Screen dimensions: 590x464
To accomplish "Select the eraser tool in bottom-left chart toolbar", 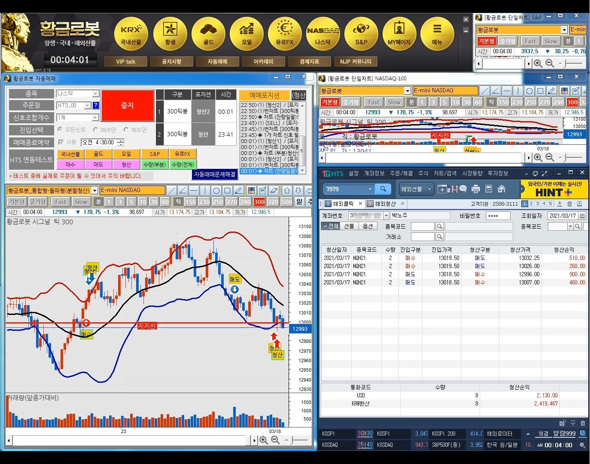I will click(x=274, y=190).
